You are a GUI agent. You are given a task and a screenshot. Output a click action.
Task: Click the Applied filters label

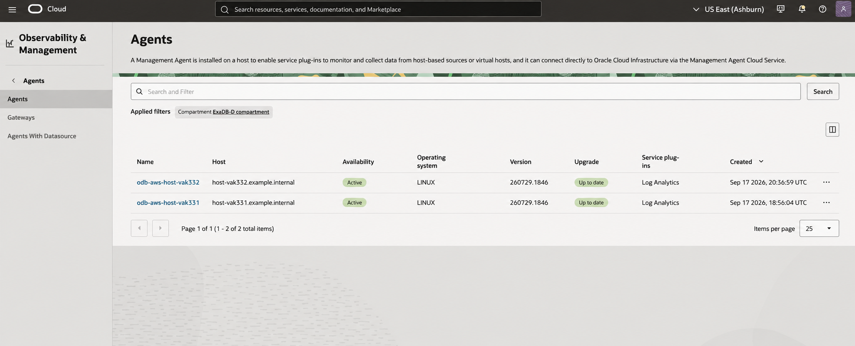click(x=150, y=111)
